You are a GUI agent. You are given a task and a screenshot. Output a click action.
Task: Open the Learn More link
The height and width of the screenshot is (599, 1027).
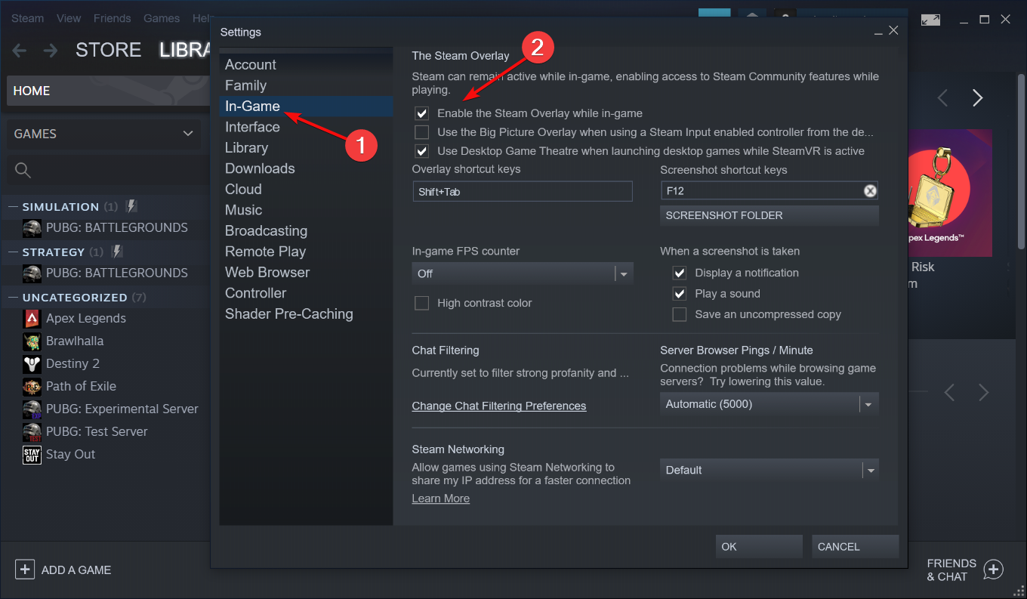coord(441,499)
